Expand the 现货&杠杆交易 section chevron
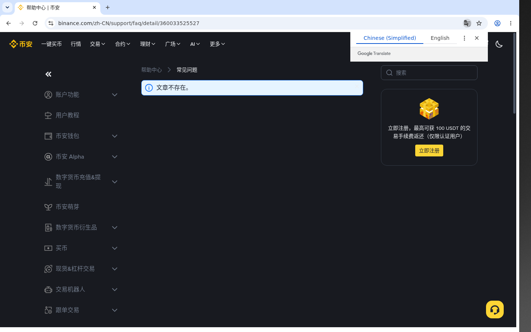This screenshot has height=332, width=531. [115, 269]
